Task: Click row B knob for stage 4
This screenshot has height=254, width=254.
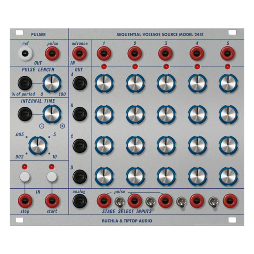Action: point(197,114)
